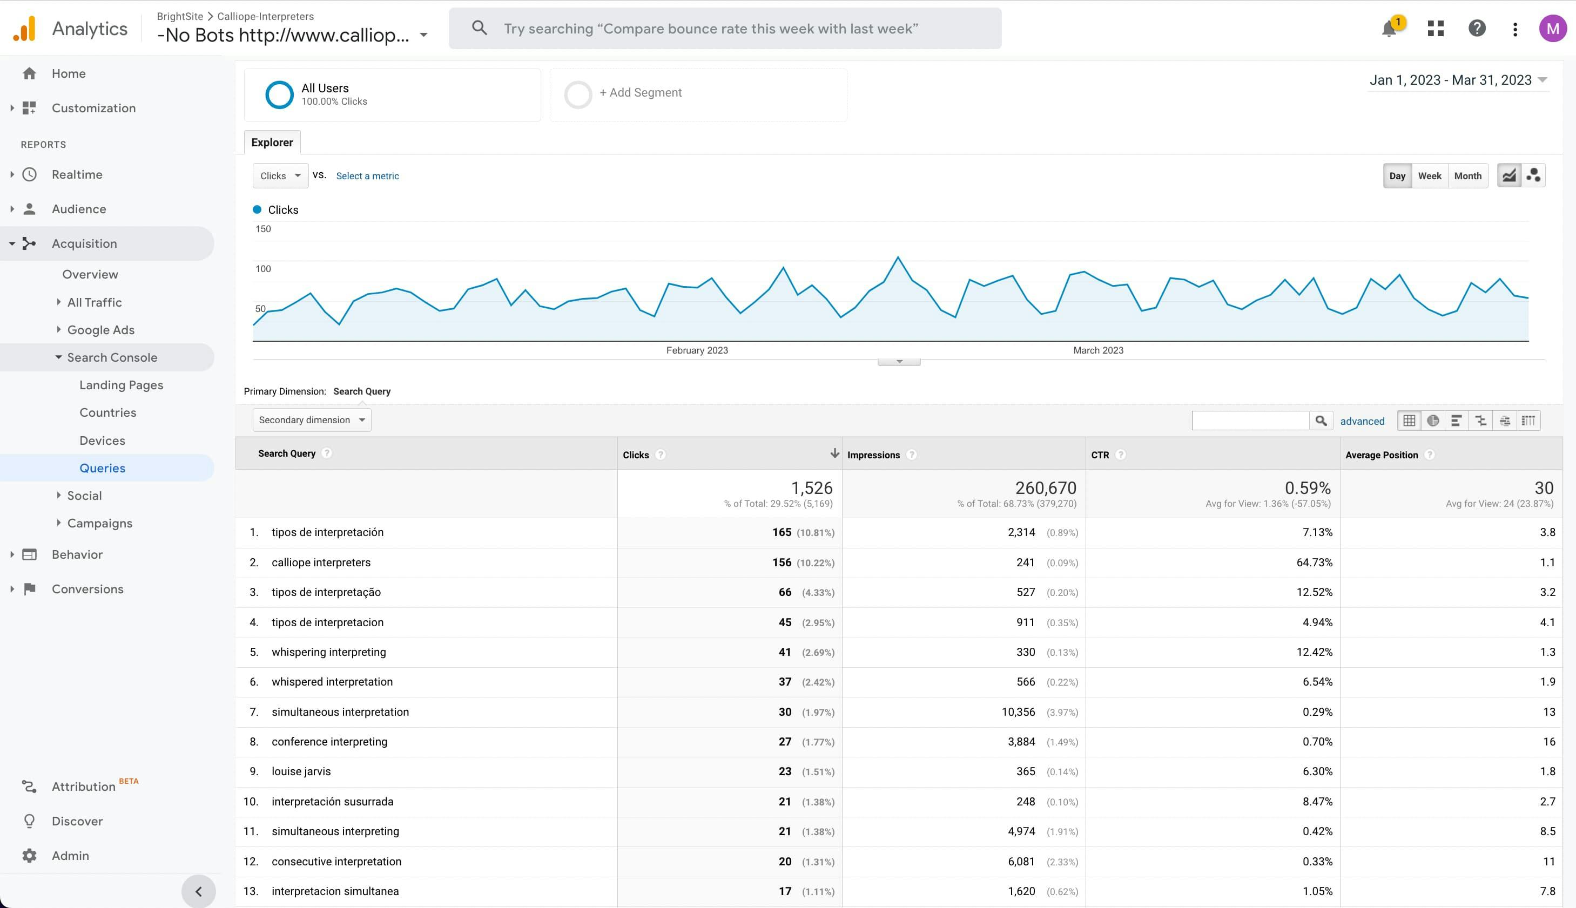Click the chart collapse handle below timeline
The width and height of the screenshot is (1576, 908).
pyautogui.click(x=898, y=362)
